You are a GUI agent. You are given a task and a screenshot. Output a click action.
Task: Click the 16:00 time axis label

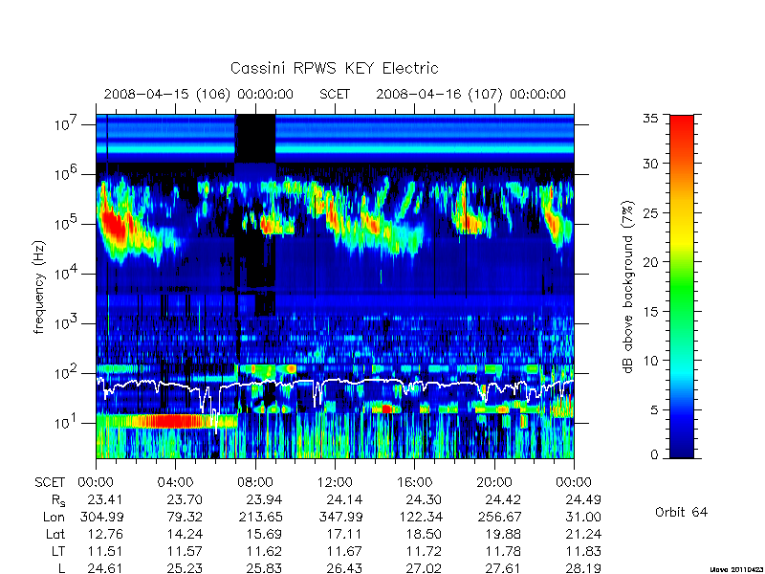point(414,482)
